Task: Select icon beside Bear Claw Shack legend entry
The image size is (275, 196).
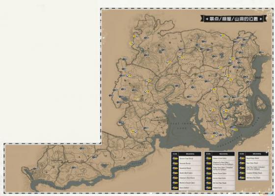Action: 242,163
